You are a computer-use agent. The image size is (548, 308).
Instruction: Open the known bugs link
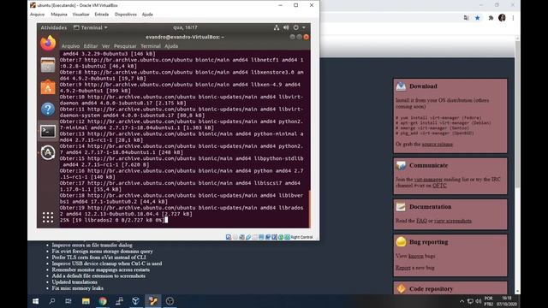pyautogui.click(x=416, y=256)
